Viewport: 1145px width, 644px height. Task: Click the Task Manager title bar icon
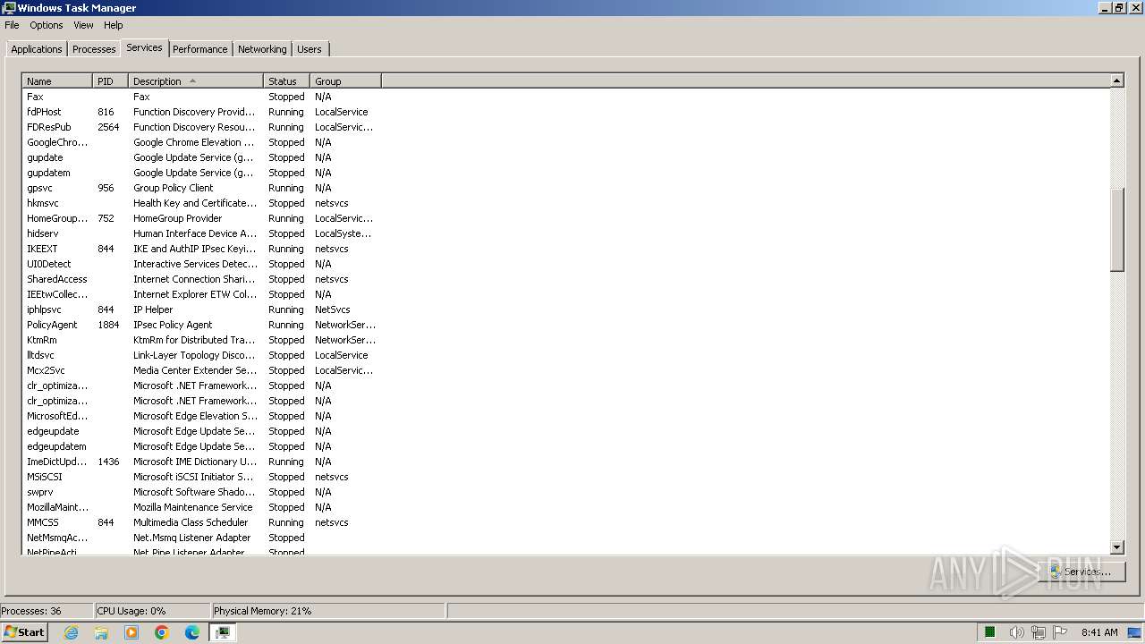(x=8, y=8)
